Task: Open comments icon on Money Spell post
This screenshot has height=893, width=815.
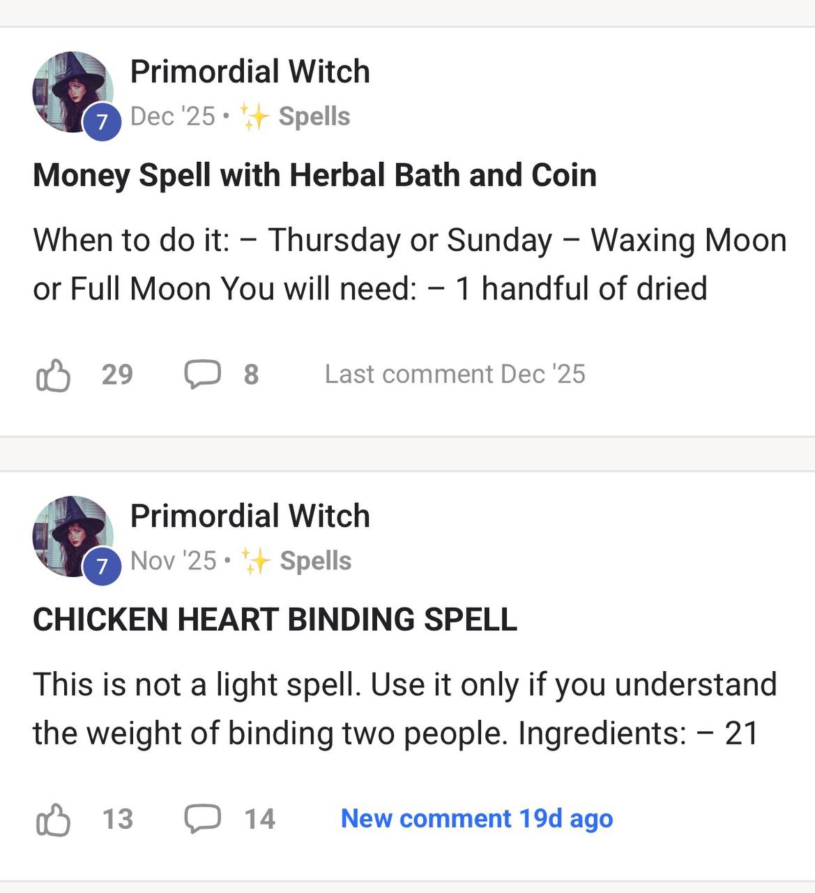Action: pyautogui.click(x=203, y=375)
